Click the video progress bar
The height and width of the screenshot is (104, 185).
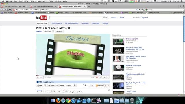pos(73,75)
